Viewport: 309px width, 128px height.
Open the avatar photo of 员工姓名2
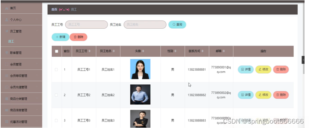[140, 95]
